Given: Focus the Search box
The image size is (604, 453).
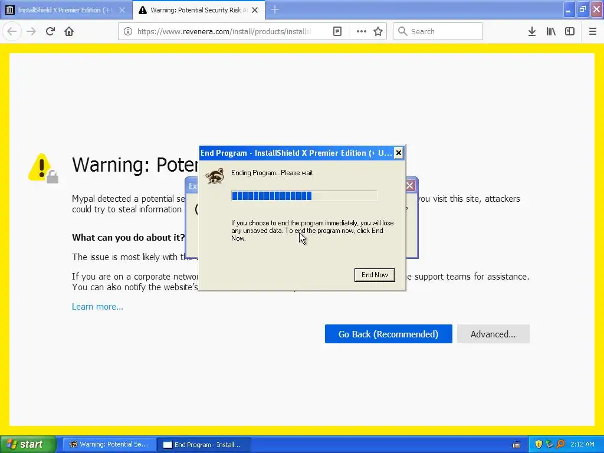Looking at the screenshot, I should [x=438, y=32].
